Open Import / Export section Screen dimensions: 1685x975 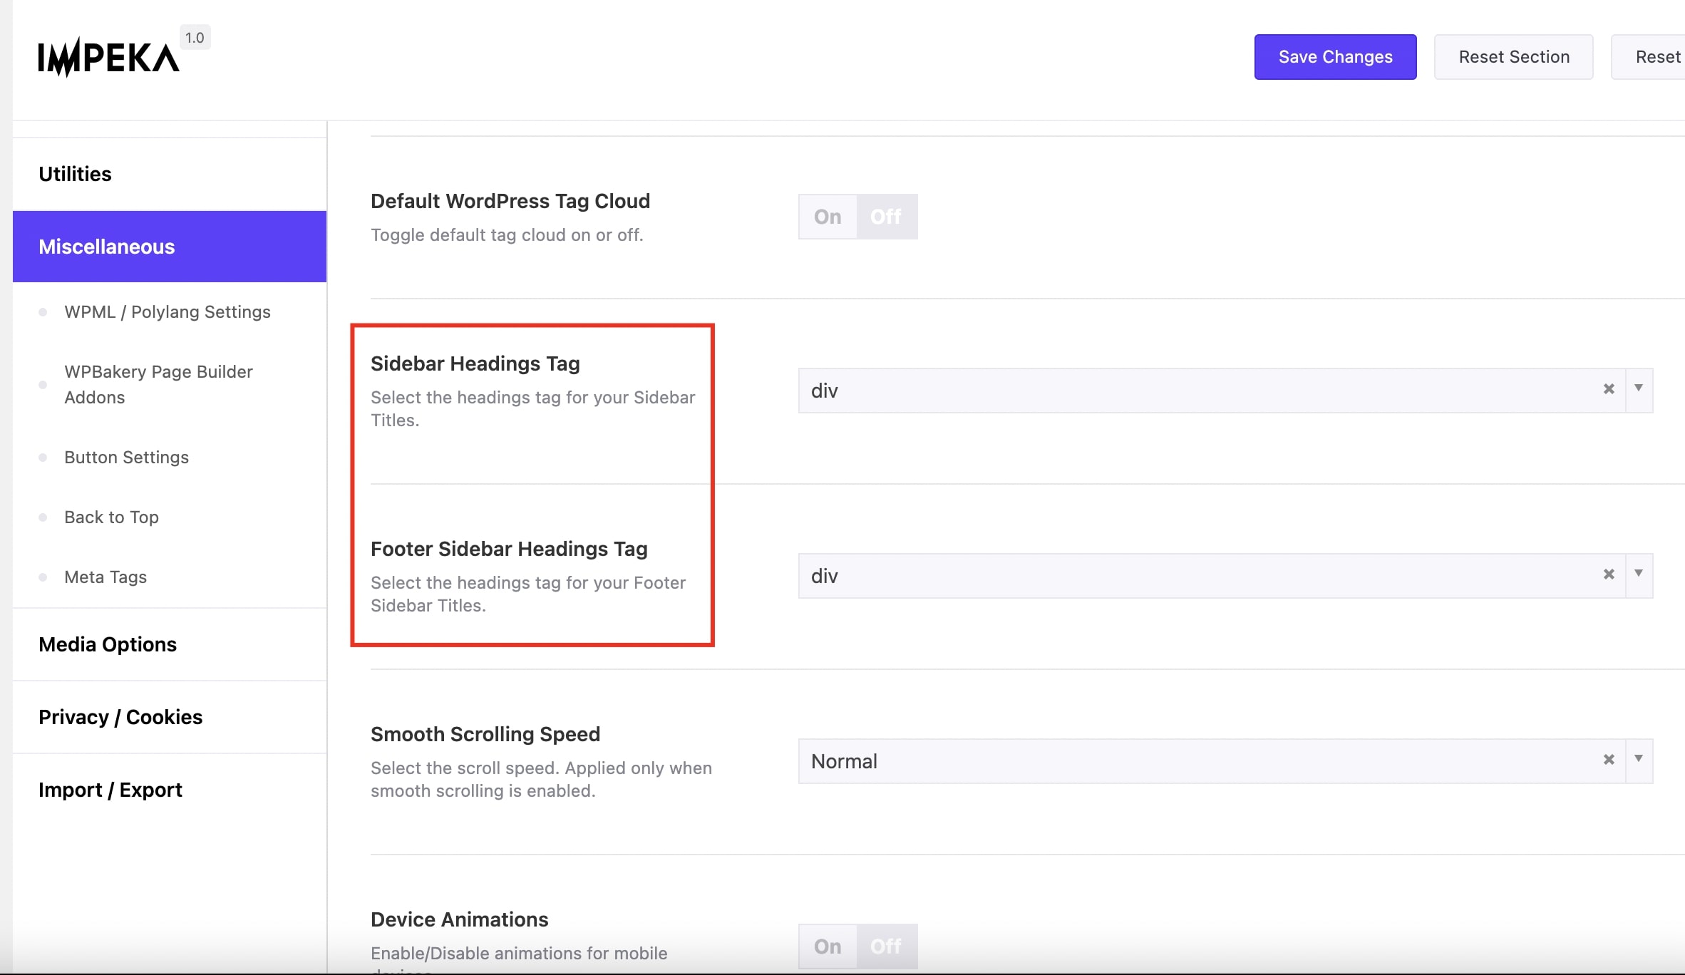(110, 790)
